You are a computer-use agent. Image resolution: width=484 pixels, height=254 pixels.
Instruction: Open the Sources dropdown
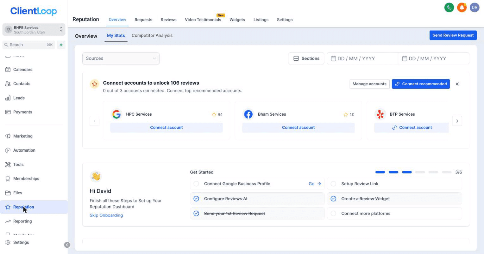tap(121, 58)
